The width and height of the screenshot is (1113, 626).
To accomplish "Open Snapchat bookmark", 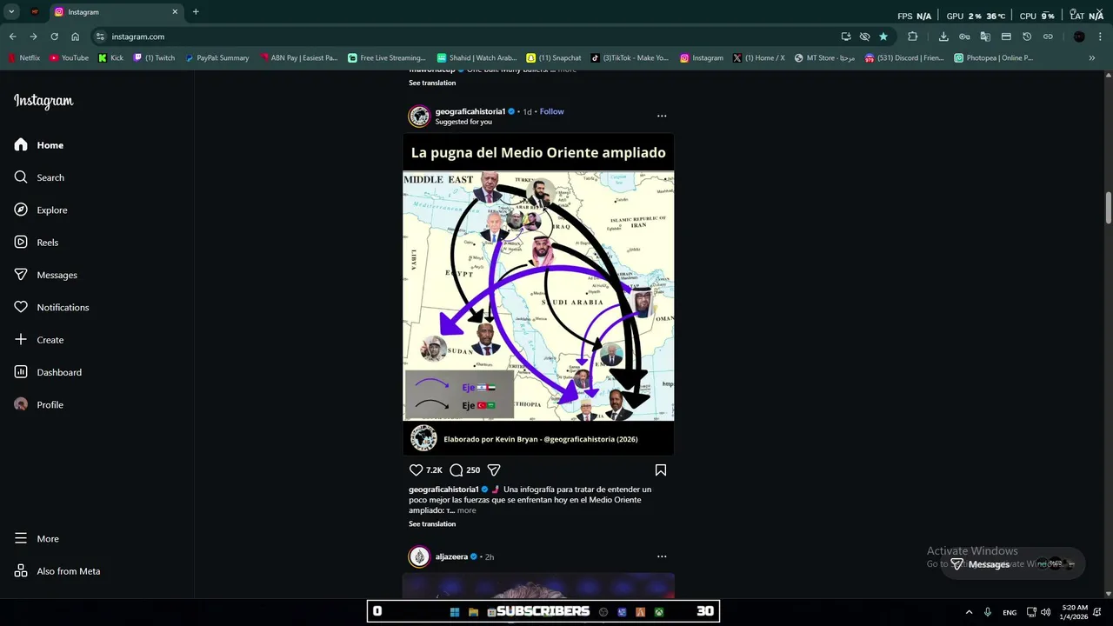I will tap(554, 58).
